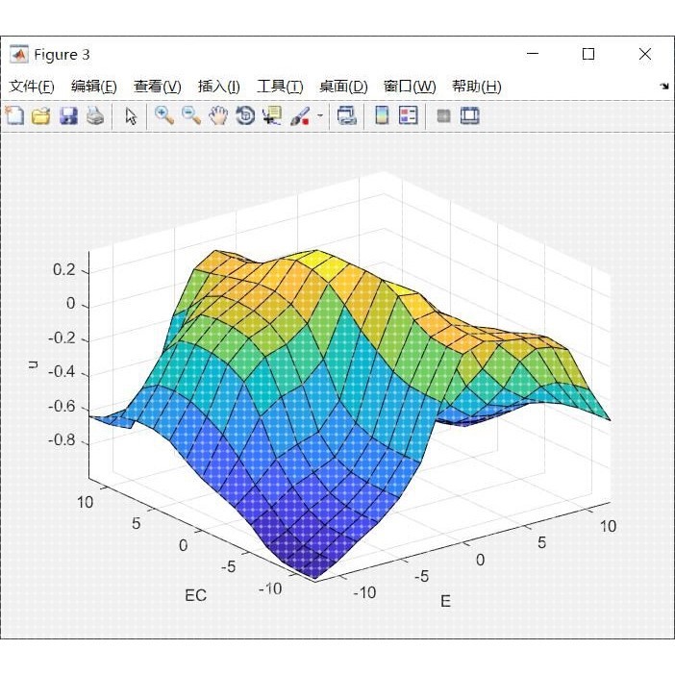This screenshot has width=675, height=675.
Task: Open the 工具(T) menu
Action: [x=280, y=87]
